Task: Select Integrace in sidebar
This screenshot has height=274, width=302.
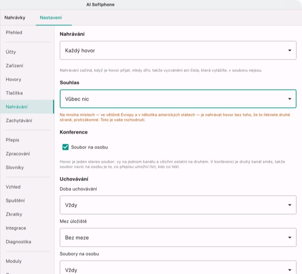Action: point(27,228)
